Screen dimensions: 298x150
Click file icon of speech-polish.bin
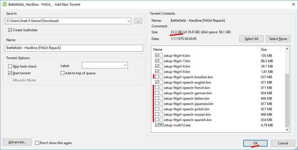[x=161, y=109]
